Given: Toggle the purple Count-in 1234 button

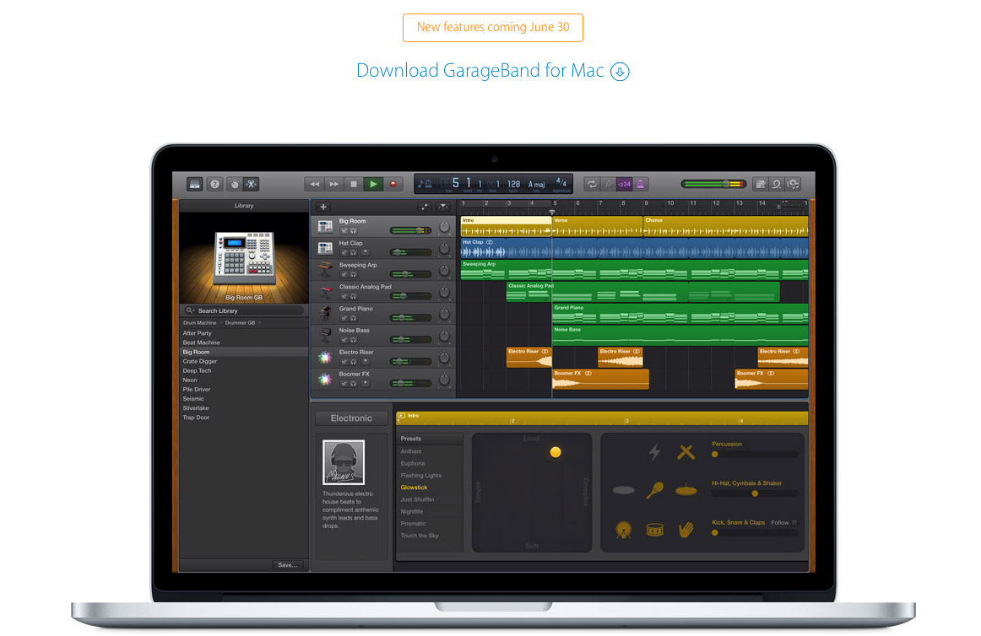Looking at the screenshot, I should click(624, 184).
